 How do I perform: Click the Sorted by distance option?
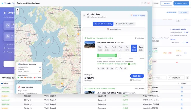pyautogui.click(x=138, y=15)
